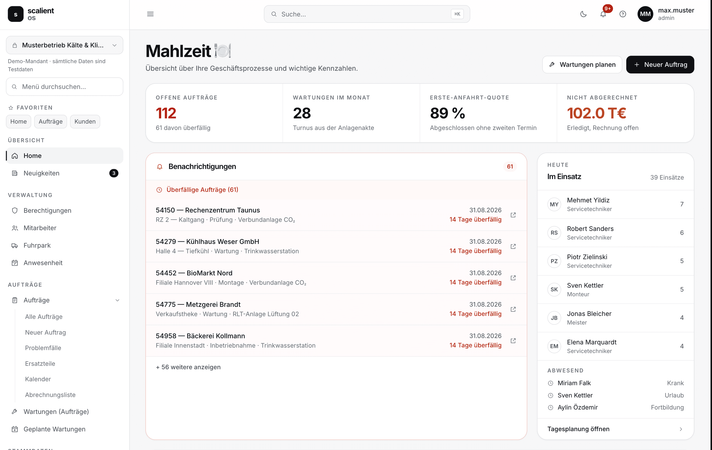
Task: Open order 54150 external link icon
Action: click(x=513, y=215)
